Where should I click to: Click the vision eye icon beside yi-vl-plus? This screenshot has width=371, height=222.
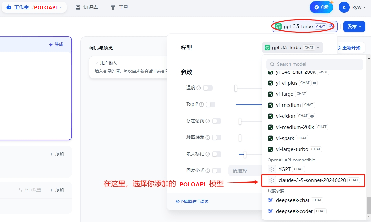(x=314, y=83)
